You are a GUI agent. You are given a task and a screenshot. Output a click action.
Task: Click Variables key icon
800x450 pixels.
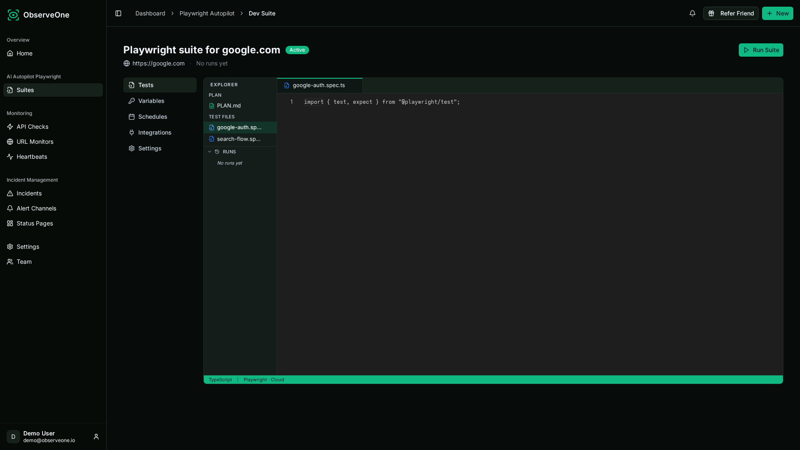pyautogui.click(x=132, y=101)
